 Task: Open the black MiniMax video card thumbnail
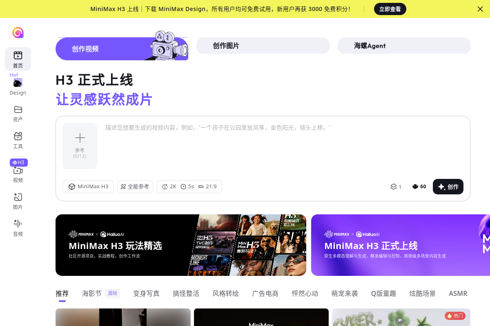[261, 317]
